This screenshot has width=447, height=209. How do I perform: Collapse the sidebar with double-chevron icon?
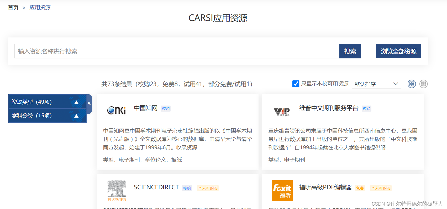point(89,103)
